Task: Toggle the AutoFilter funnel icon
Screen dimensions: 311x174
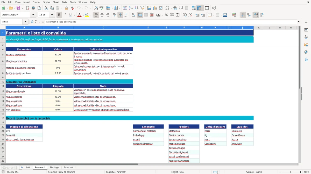Action: 142,8
